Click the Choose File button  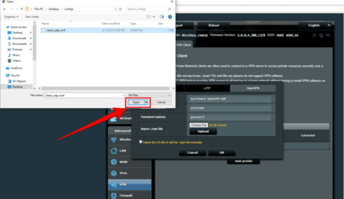(x=198, y=125)
